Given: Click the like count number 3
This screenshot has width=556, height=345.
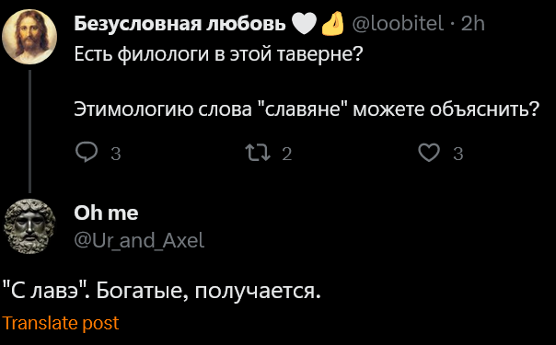Looking at the screenshot, I should pyautogui.click(x=458, y=154).
